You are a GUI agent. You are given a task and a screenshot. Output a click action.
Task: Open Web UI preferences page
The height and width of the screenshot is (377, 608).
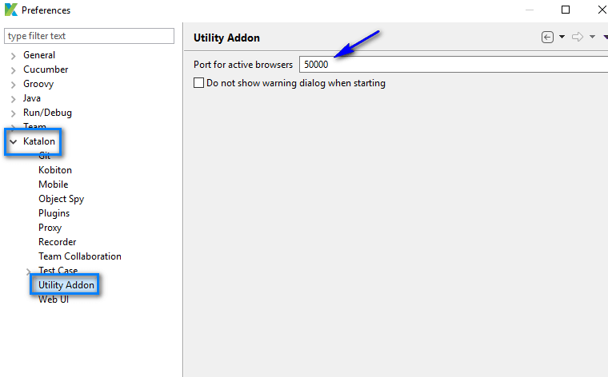pos(54,300)
